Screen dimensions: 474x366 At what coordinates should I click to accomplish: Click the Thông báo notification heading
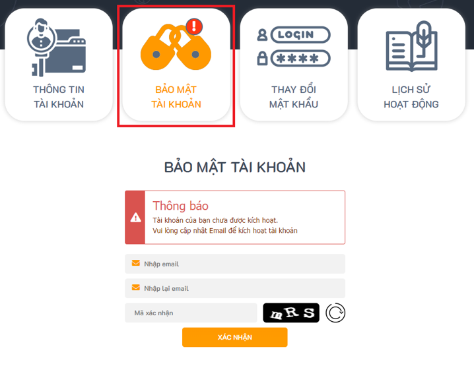180,206
